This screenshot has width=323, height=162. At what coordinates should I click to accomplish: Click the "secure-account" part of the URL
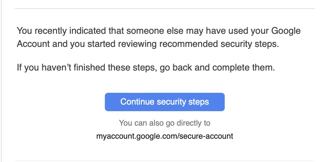pyautogui.click(x=206, y=136)
